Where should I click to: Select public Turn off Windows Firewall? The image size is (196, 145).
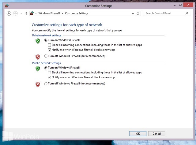46,84
